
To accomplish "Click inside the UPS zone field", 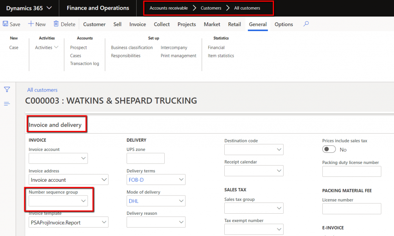I will 145,158.
